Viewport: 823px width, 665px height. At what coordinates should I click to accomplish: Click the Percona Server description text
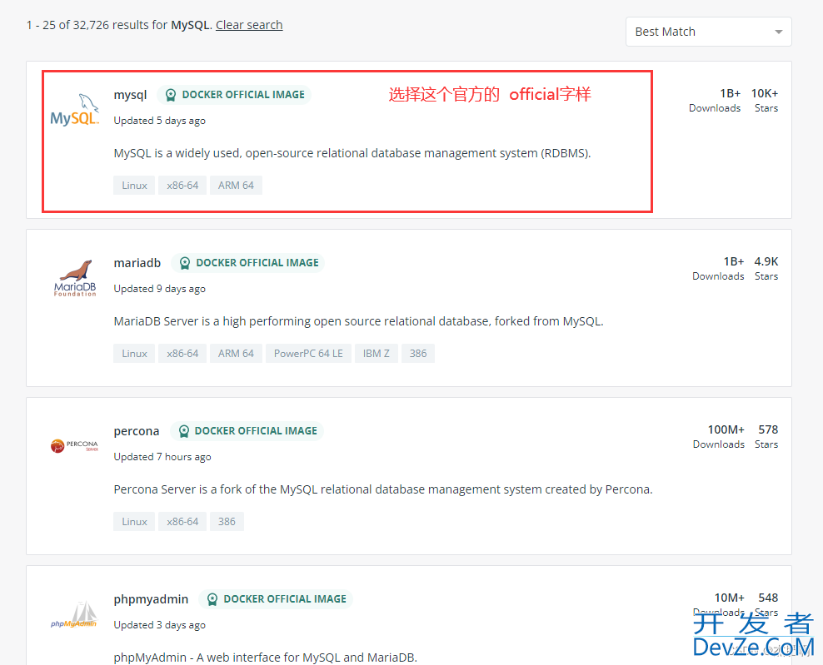pos(383,489)
